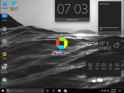Click the cloud weather icon
Viewport: 124px width, 93px height.
coord(116,45)
